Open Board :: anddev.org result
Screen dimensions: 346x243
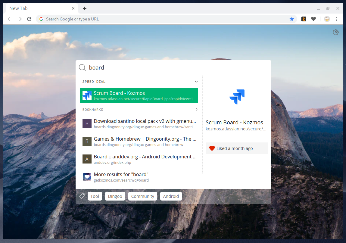point(139,159)
